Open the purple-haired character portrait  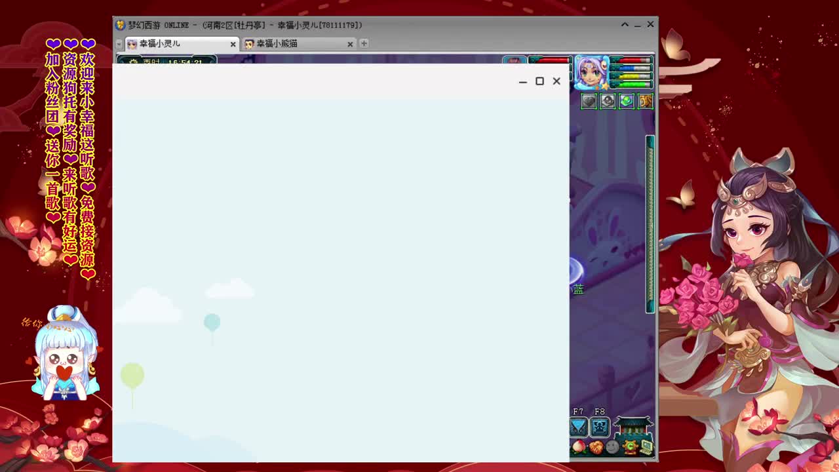(x=592, y=73)
